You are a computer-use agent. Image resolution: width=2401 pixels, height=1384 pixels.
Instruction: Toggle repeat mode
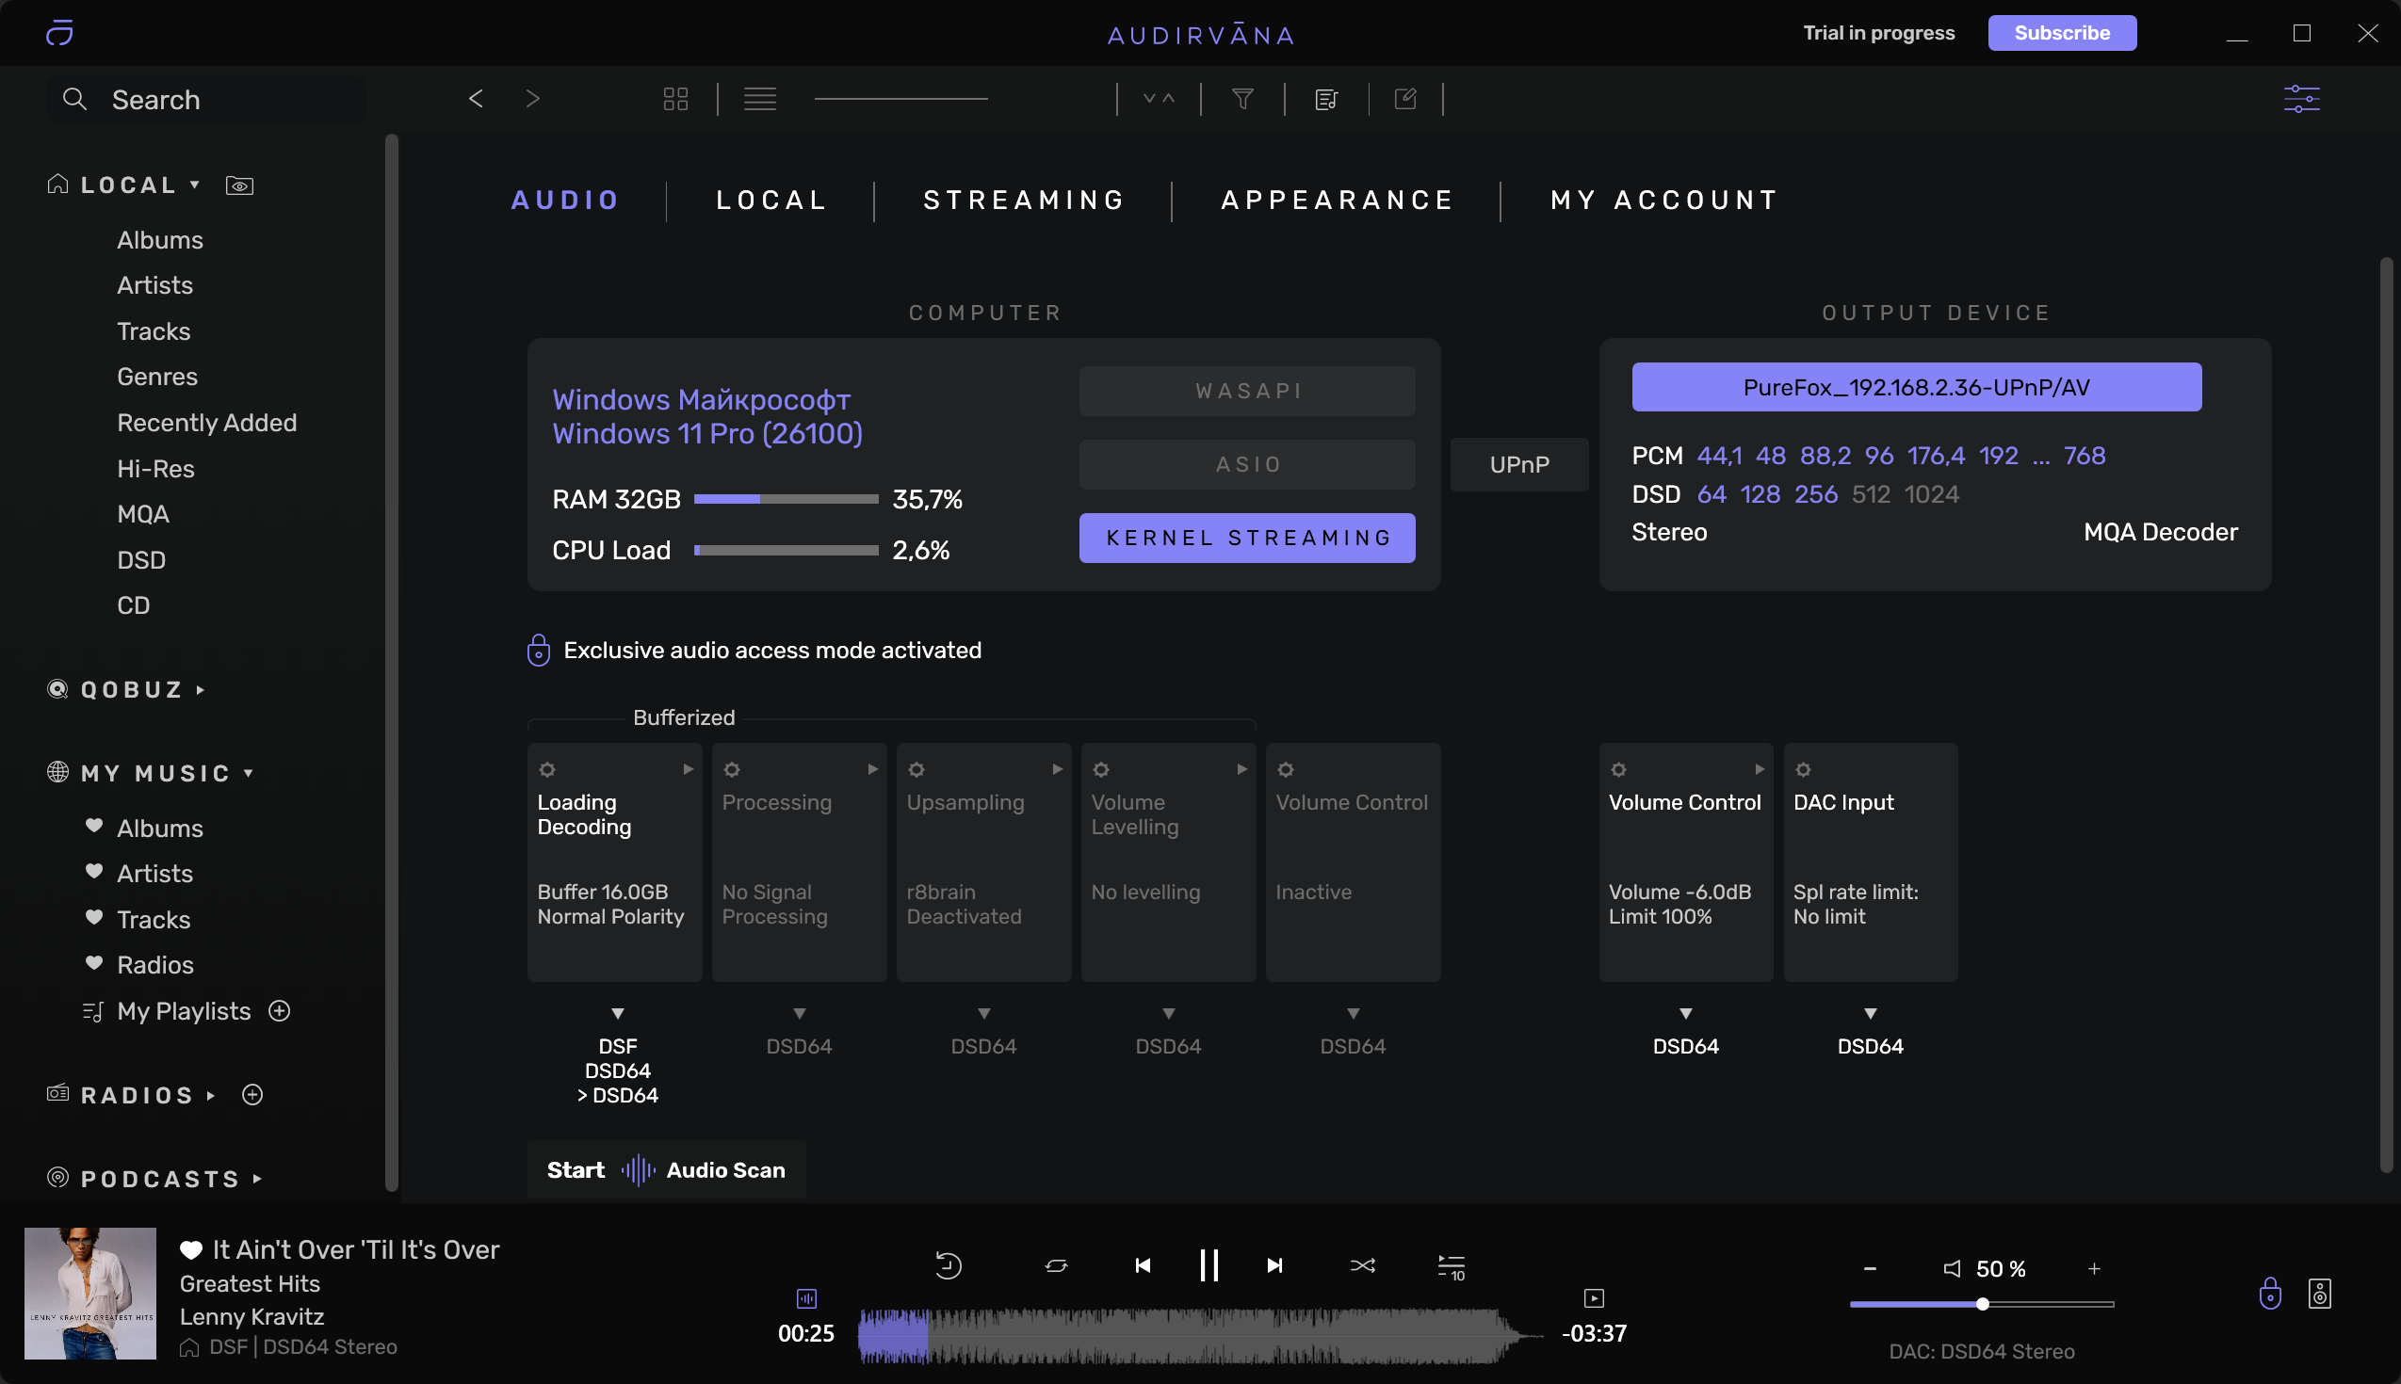click(x=1056, y=1265)
